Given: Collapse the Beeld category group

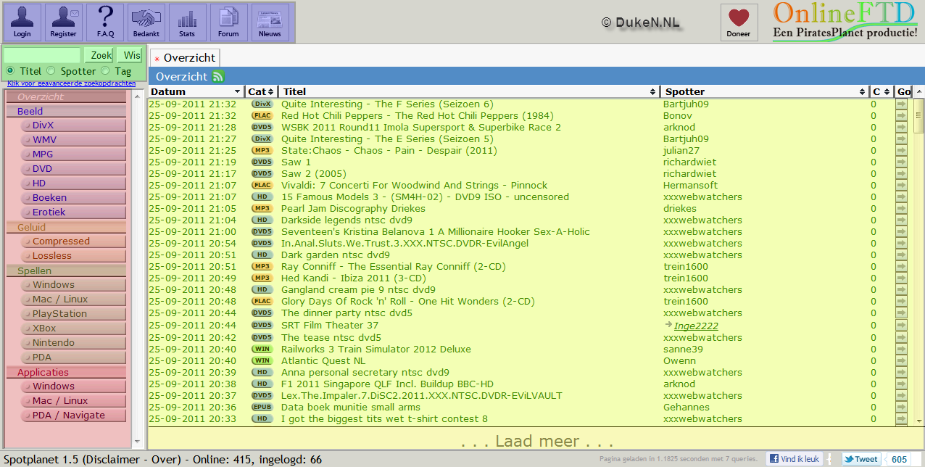Looking at the screenshot, I should point(65,111).
